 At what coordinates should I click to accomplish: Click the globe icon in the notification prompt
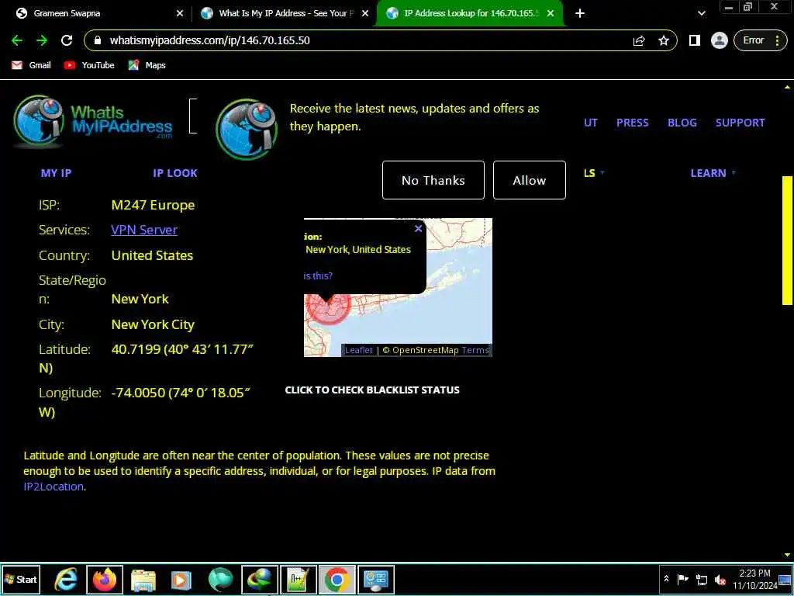tap(247, 130)
